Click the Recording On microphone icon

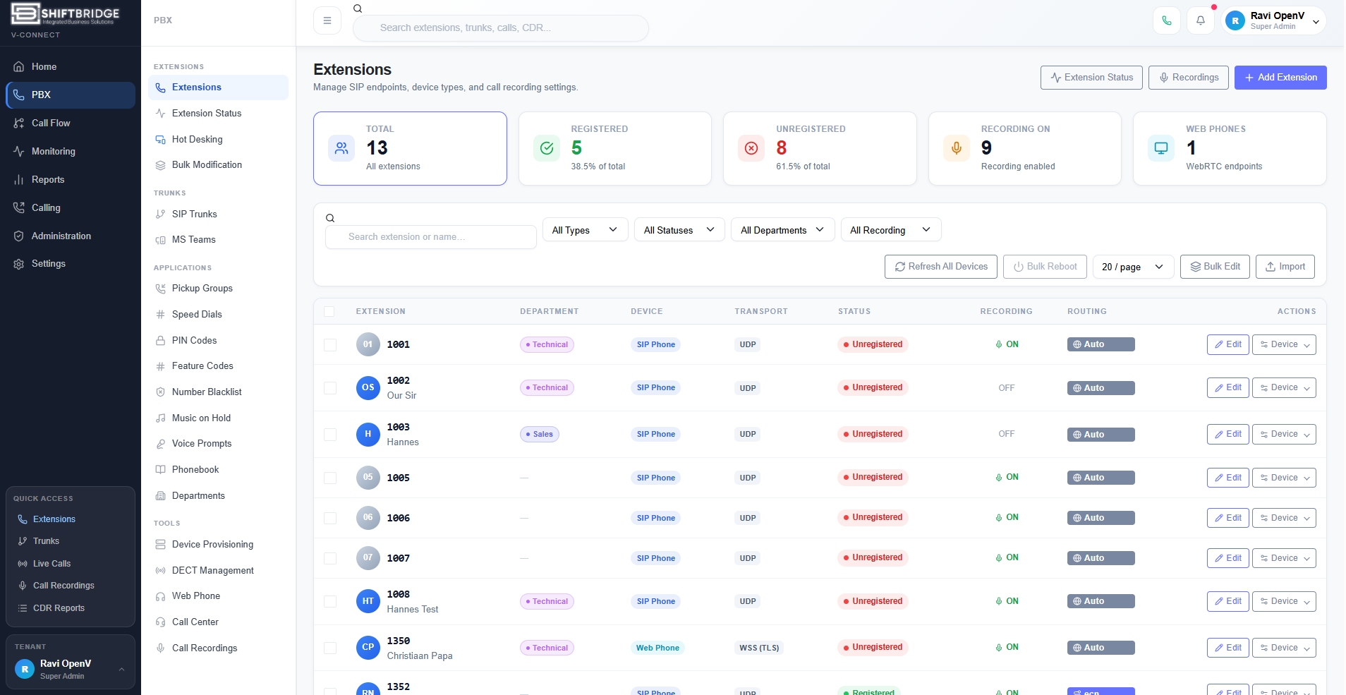[957, 148]
